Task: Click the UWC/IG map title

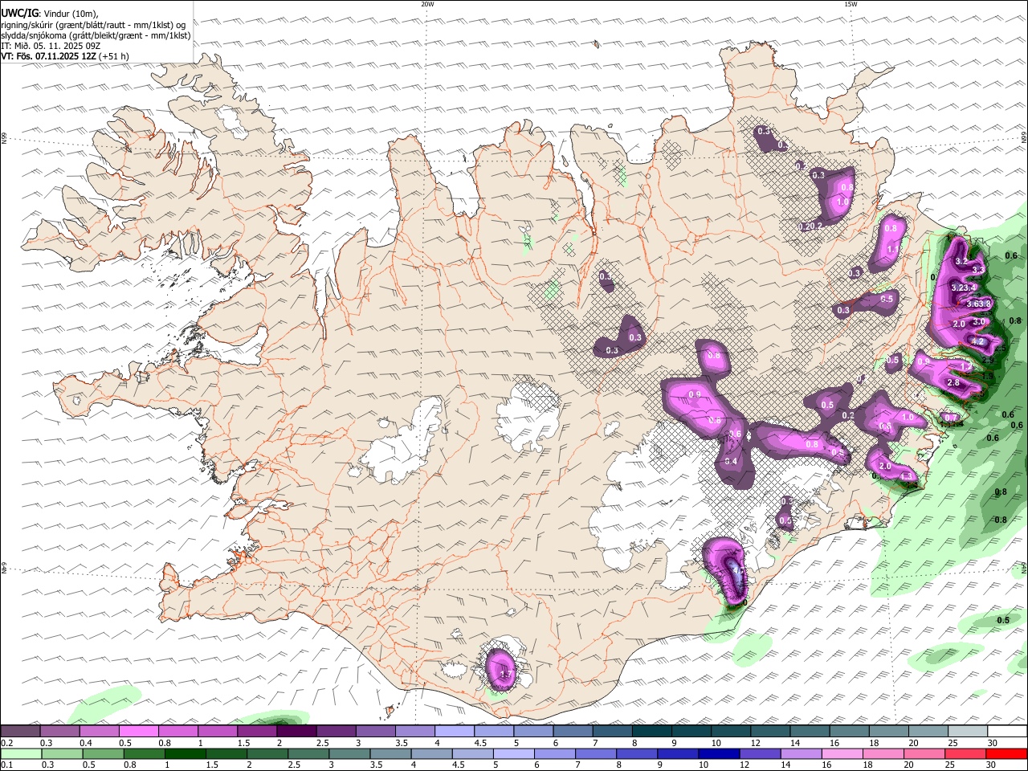Action: (x=18, y=14)
